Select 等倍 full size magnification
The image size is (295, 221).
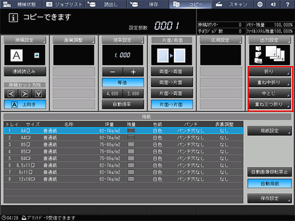pyautogui.click(x=123, y=83)
